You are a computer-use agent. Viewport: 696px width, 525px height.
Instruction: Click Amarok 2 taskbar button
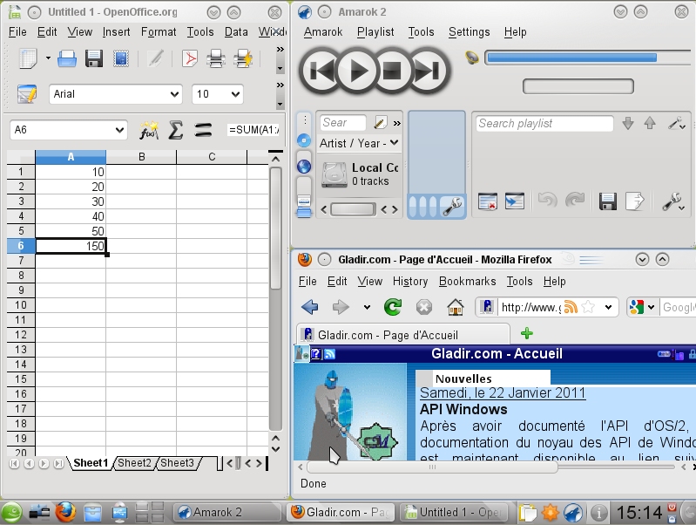[226, 513]
